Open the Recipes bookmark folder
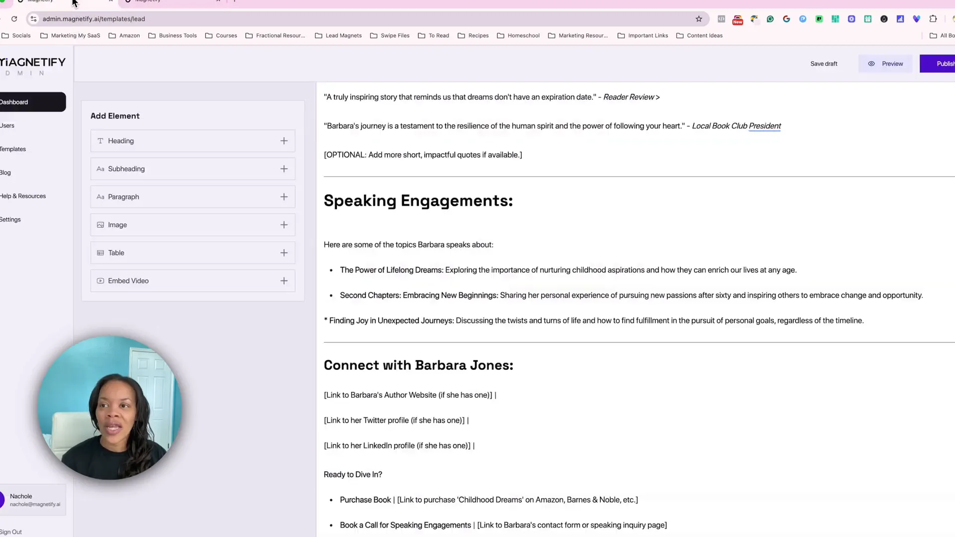This screenshot has width=955, height=537. [473, 36]
